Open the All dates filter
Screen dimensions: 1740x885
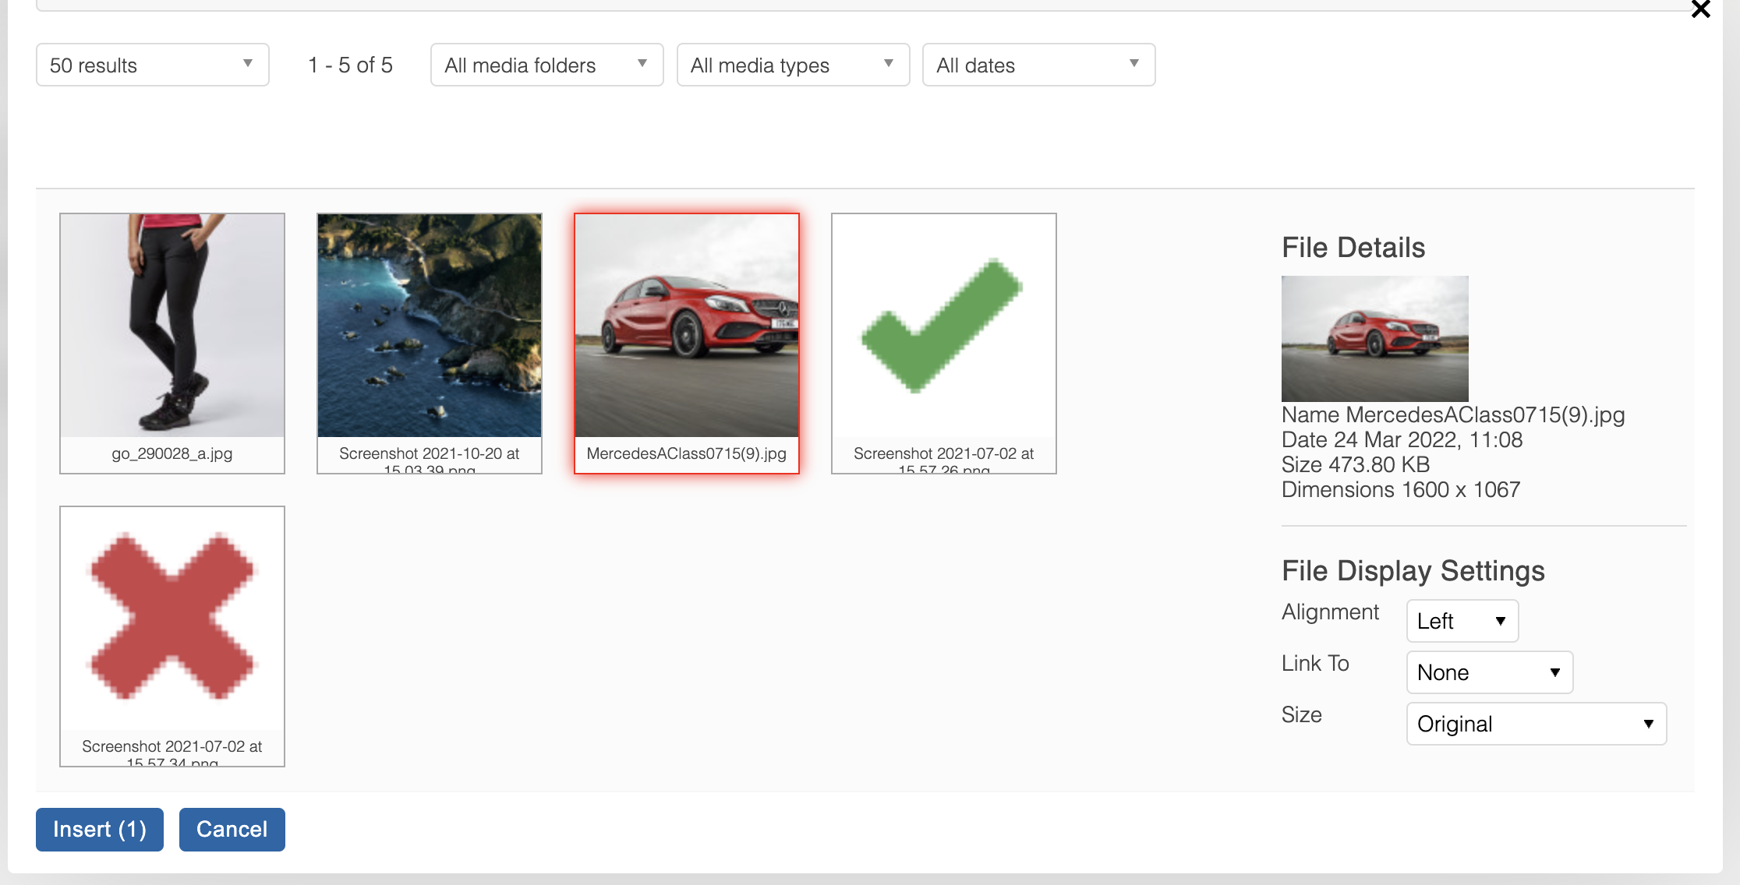(1038, 65)
